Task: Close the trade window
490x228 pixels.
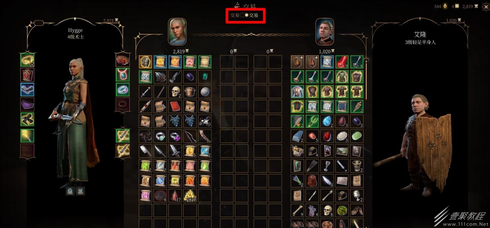Action: pos(485,6)
